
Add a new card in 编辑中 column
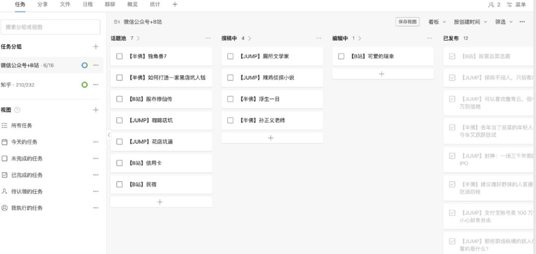point(381,74)
